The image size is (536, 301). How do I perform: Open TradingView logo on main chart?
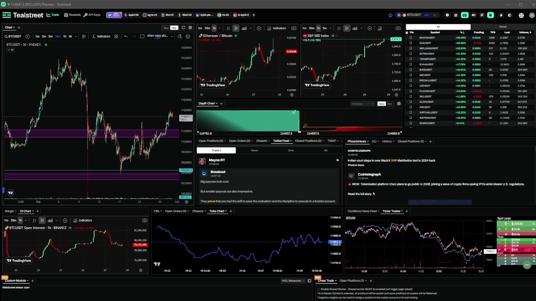pos(10,193)
